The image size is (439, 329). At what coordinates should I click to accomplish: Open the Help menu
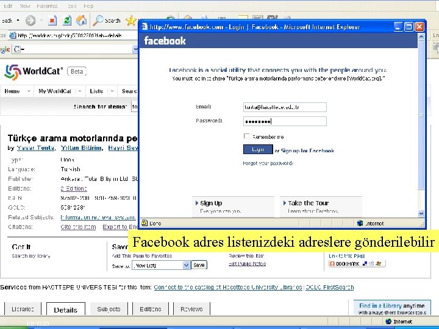click(88, 6)
